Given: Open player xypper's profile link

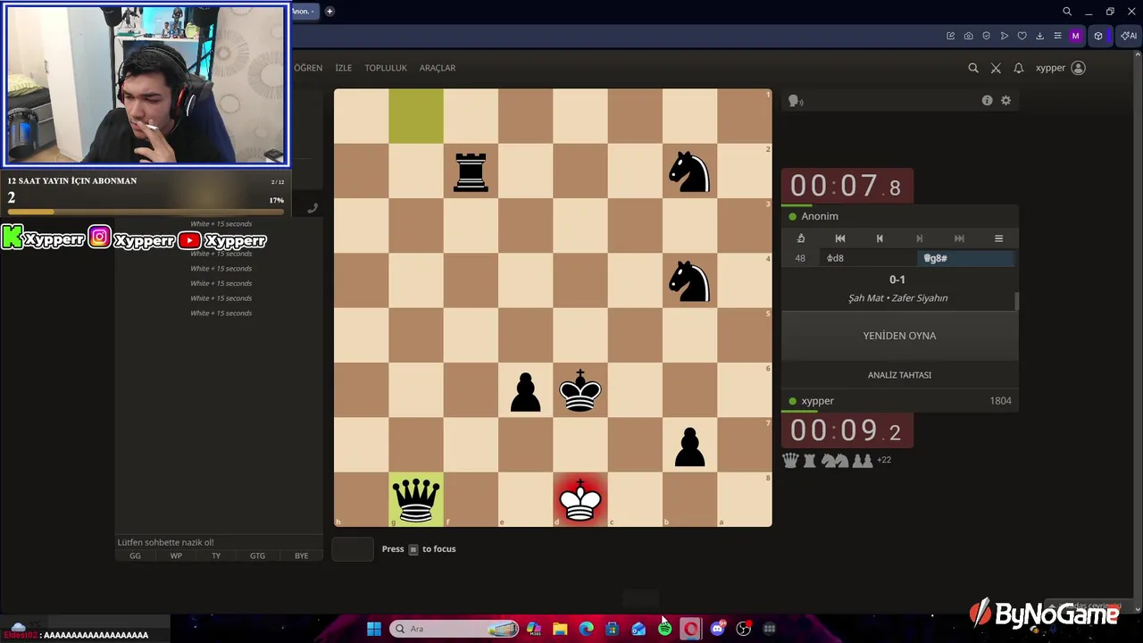Looking at the screenshot, I should [x=817, y=401].
